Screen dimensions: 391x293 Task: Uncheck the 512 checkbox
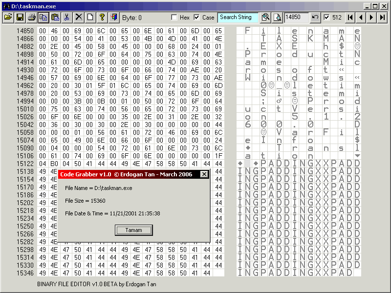(x=326, y=18)
